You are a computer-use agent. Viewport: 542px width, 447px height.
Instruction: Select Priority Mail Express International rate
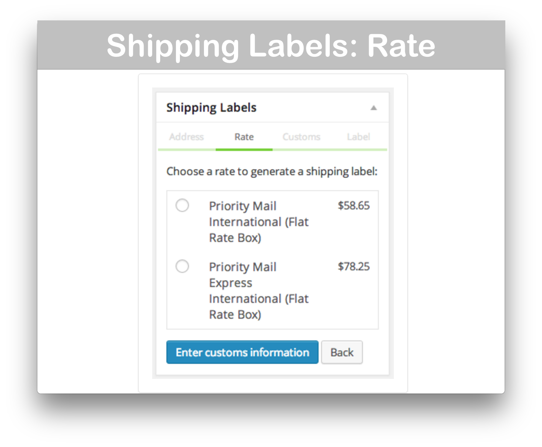182,267
